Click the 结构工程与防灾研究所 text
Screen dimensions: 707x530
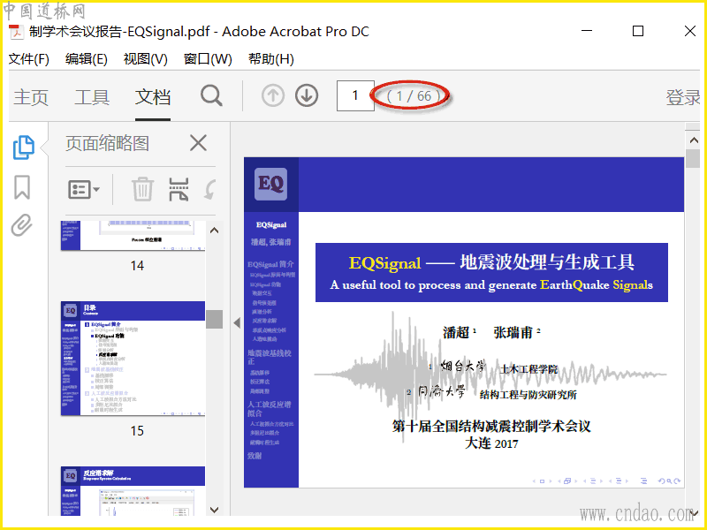click(x=528, y=395)
